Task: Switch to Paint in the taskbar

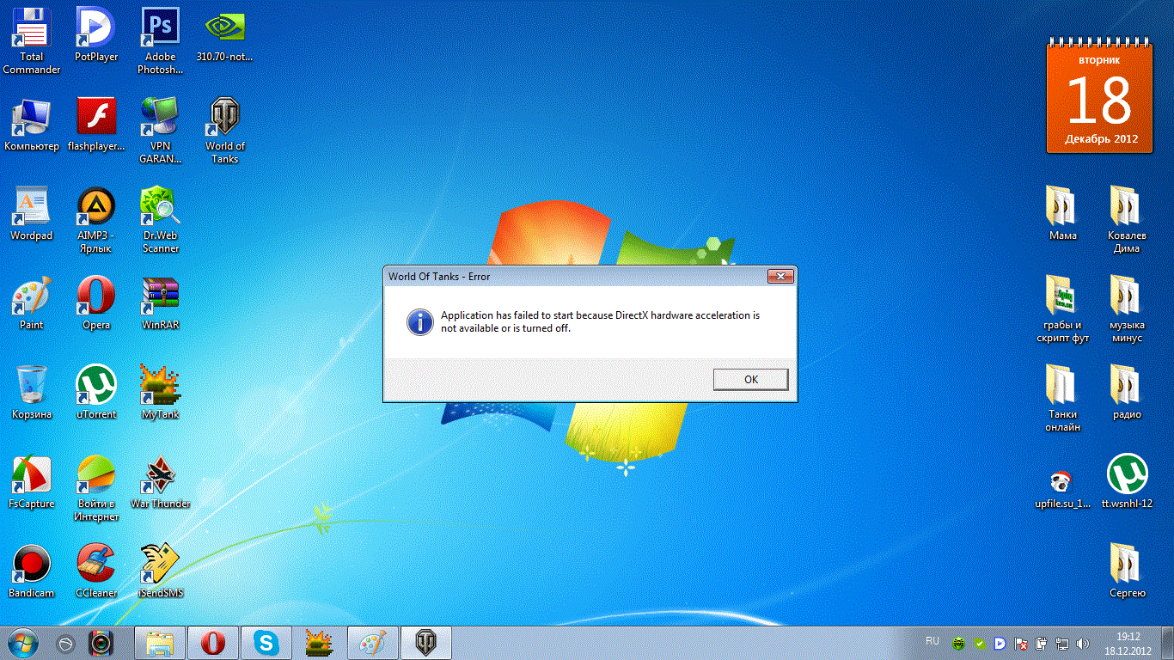Action: [373, 643]
